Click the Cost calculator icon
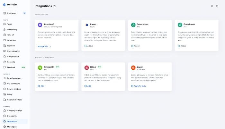 coord(4,51)
